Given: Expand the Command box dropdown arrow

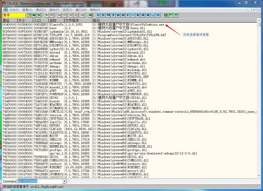Looking at the screenshot, I should pyautogui.click(x=64, y=181).
